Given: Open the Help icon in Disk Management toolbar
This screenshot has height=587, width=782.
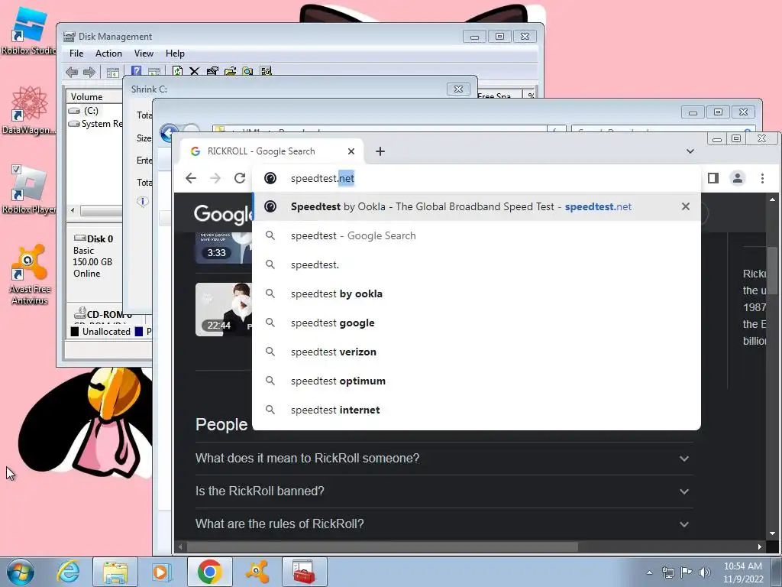Looking at the screenshot, I should coord(136,71).
